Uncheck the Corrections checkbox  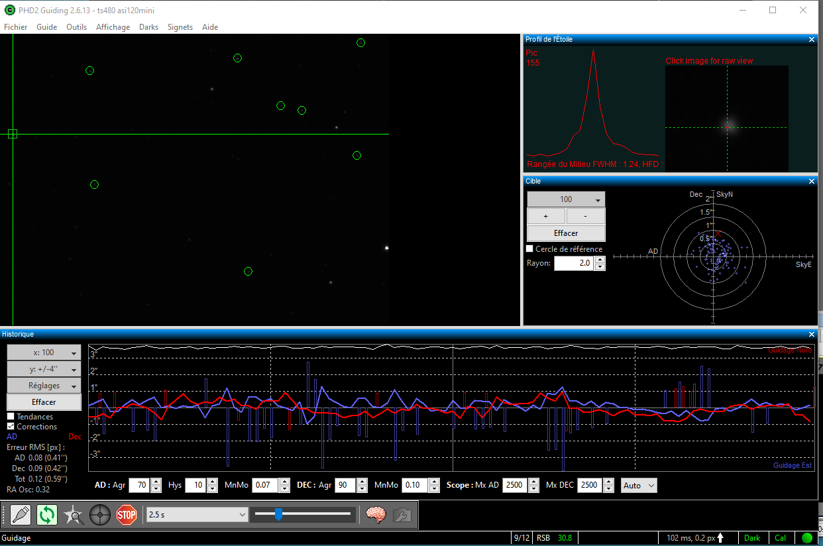coord(11,427)
